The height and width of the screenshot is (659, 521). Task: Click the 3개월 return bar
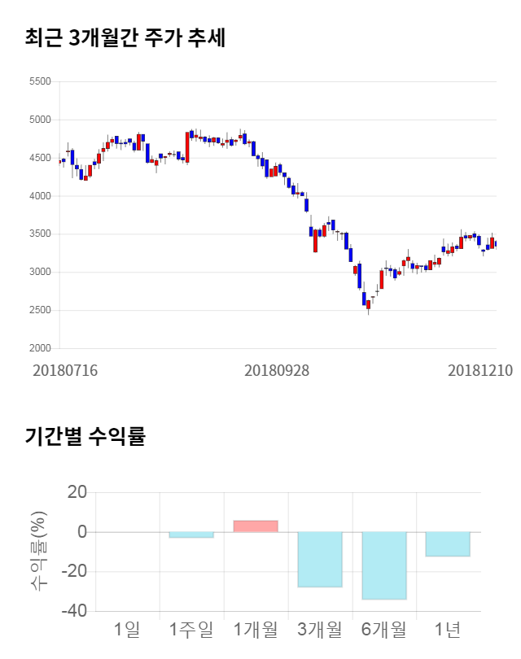320,559
